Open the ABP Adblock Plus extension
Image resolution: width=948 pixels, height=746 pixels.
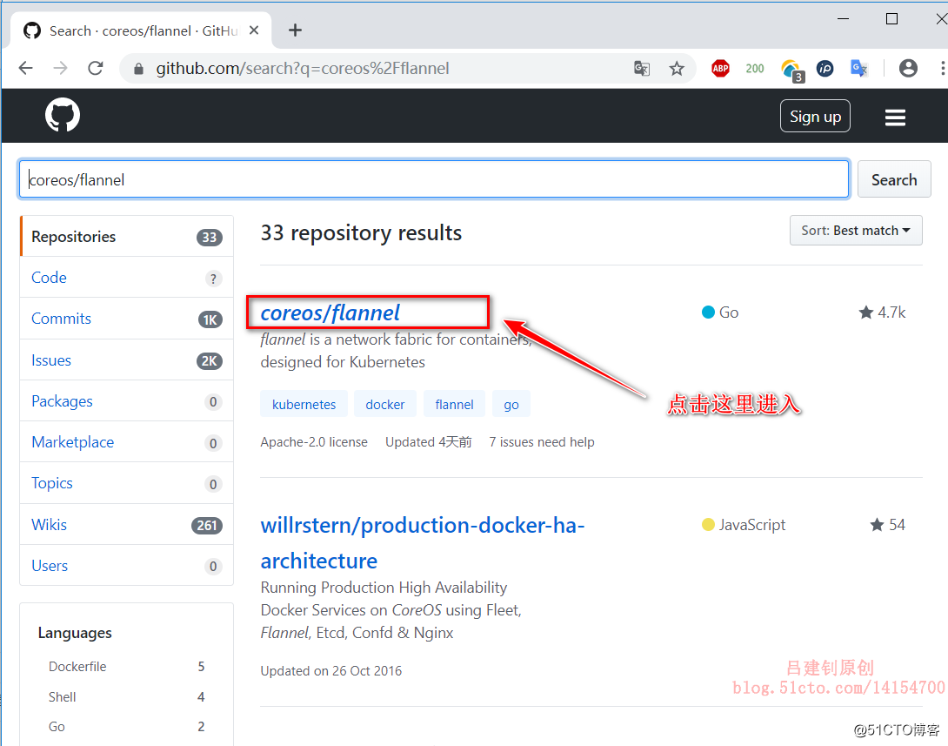720,69
